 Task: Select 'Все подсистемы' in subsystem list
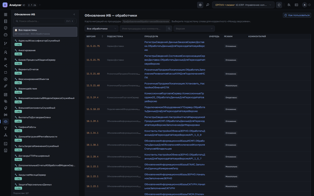45,32
